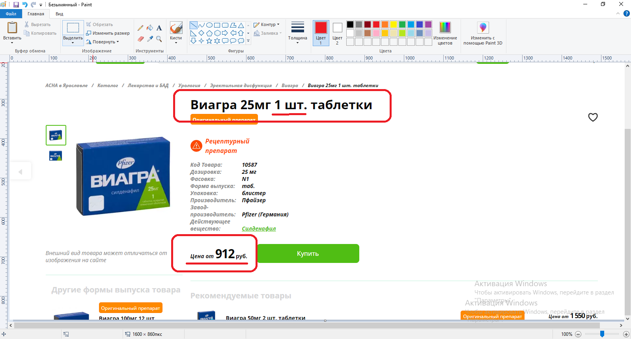Activate Color 2 background selector
The width and height of the screenshot is (631, 339).
point(337,33)
